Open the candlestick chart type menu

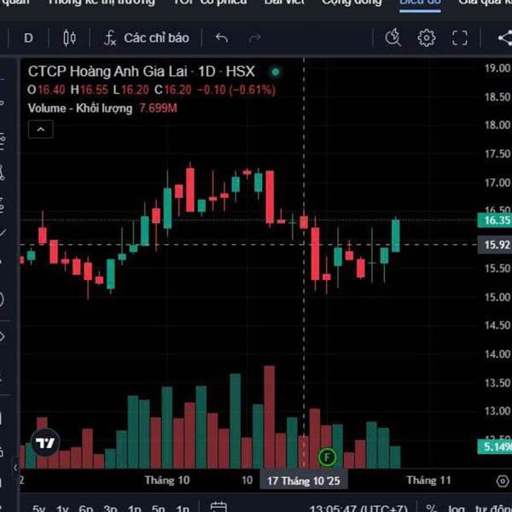[69, 38]
